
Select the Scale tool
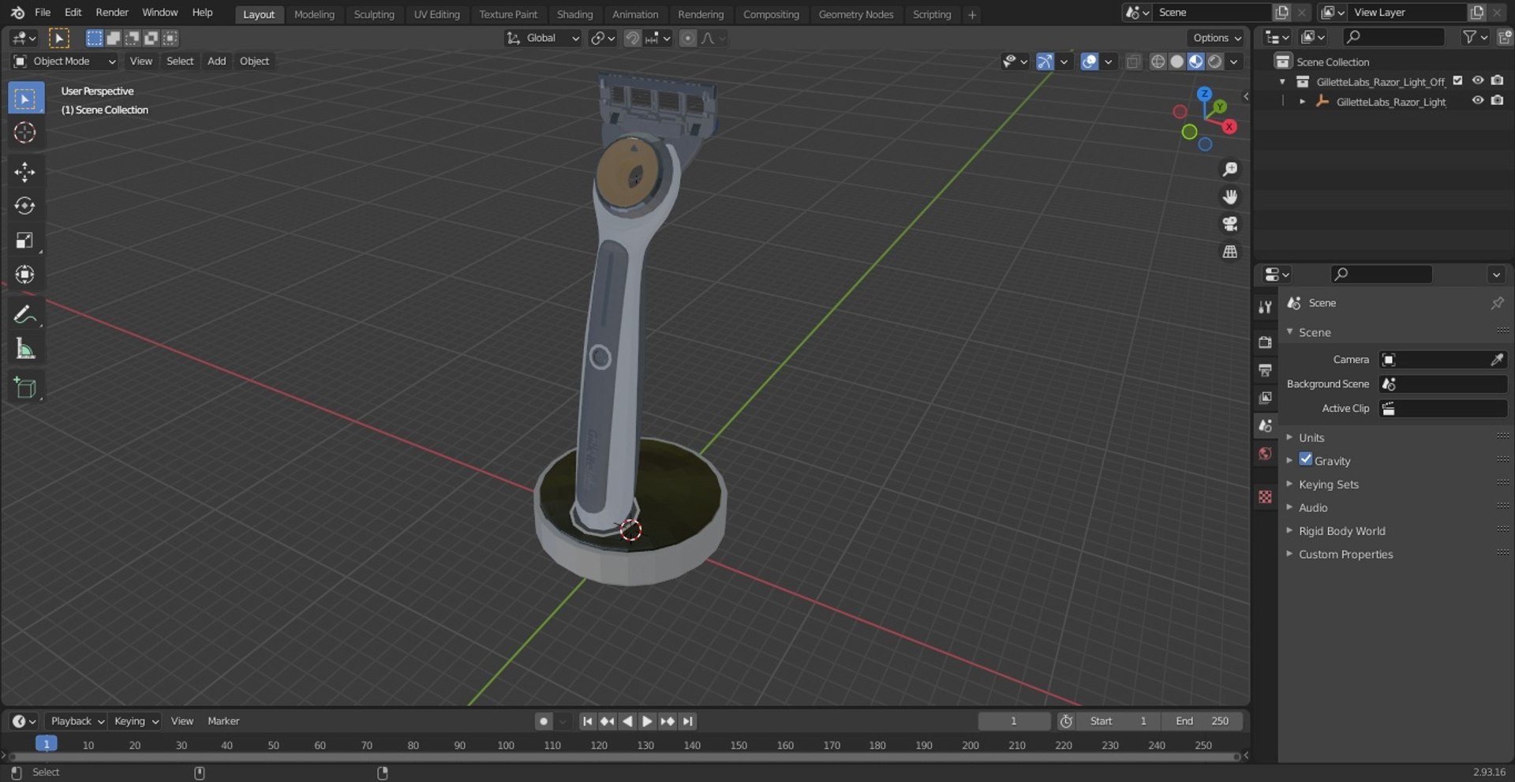pyautogui.click(x=25, y=240)
